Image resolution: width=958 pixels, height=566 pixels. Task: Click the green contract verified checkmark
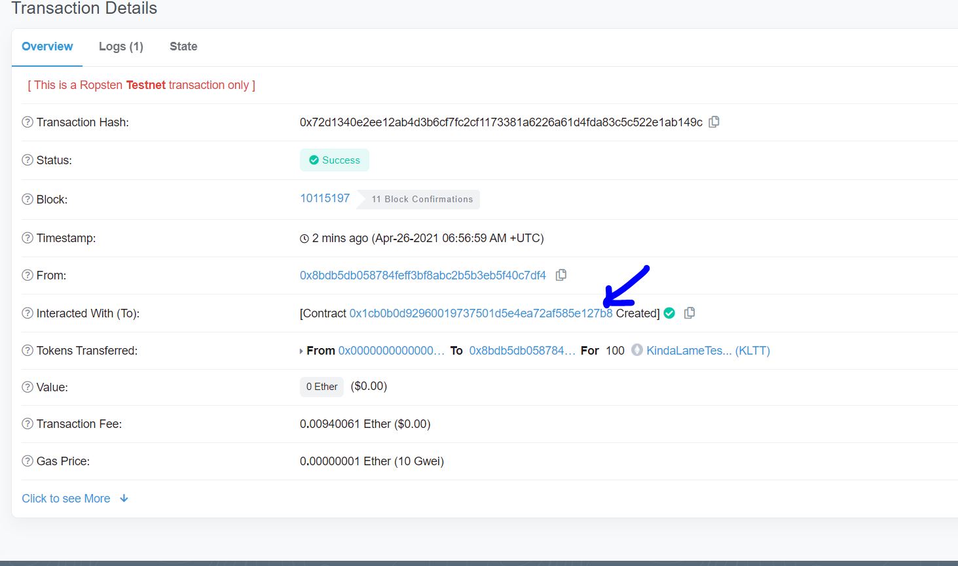click(669, 313)
